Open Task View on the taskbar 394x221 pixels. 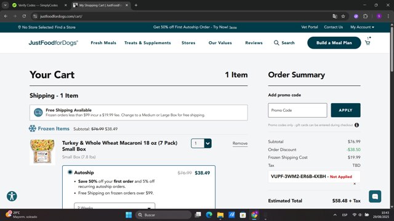pyautogui.click(x=198, y=215)
